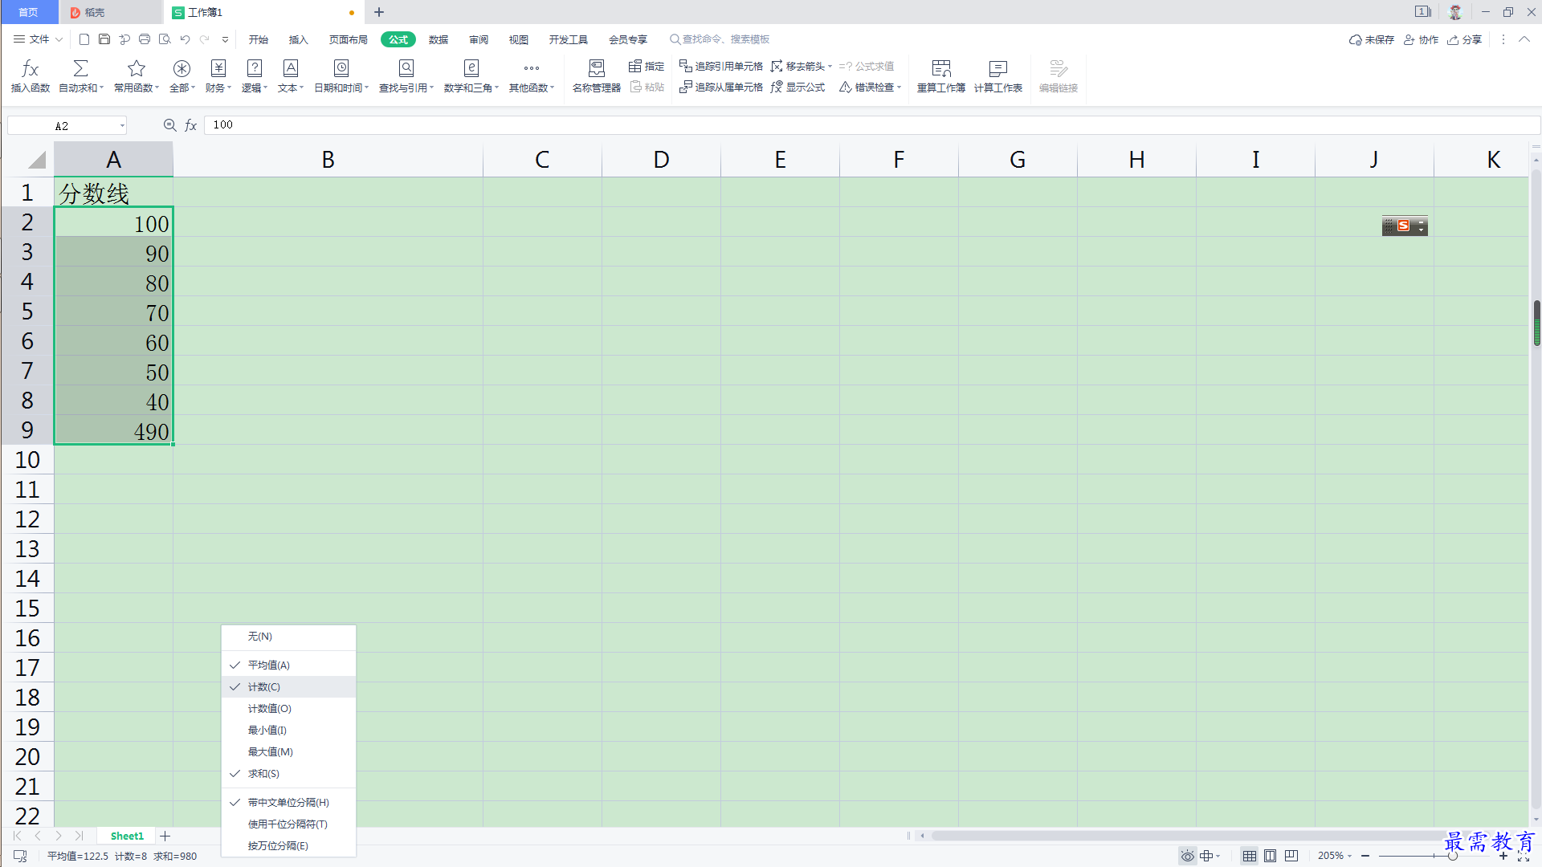1542x867 pixels.
Task: Click the Recalculate Workbook (重算工作簿) icon
Action: pyautogui.click(x=941, y=68)
